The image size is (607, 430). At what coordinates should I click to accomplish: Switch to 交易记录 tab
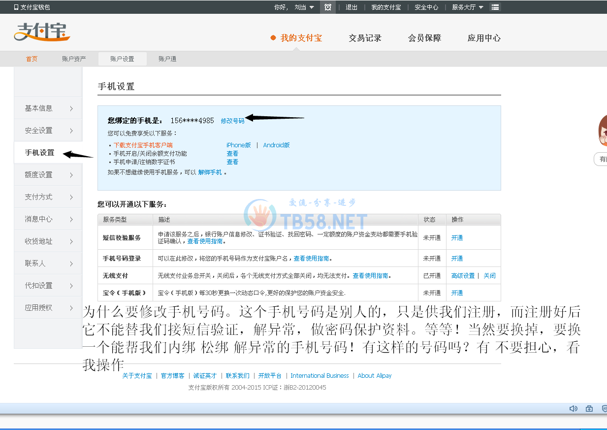365,38
